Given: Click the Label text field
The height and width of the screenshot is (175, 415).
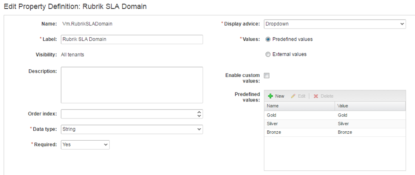Looking at the screenshot, I should [x=132, y=40].
